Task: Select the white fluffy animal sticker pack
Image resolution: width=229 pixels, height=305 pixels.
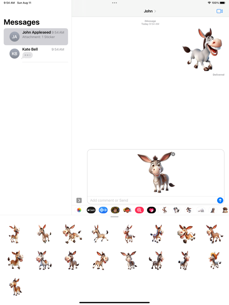Action: click(201, 210)
